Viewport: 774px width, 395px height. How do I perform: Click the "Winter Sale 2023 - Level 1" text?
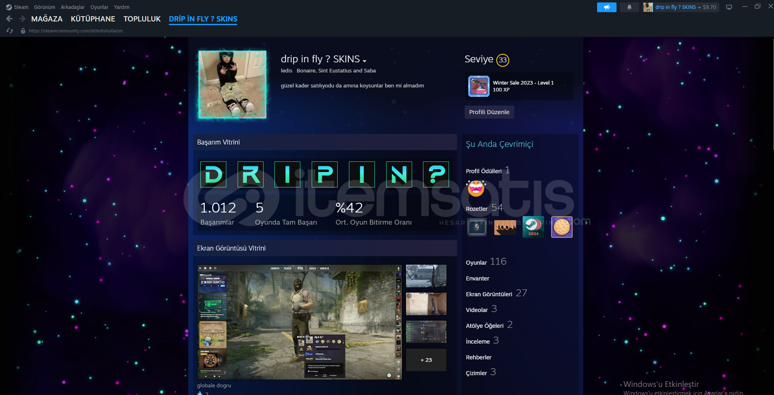(x=523, y=83)
